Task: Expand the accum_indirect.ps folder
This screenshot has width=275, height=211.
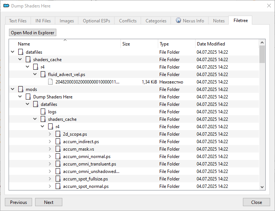Action: point(50,141)
